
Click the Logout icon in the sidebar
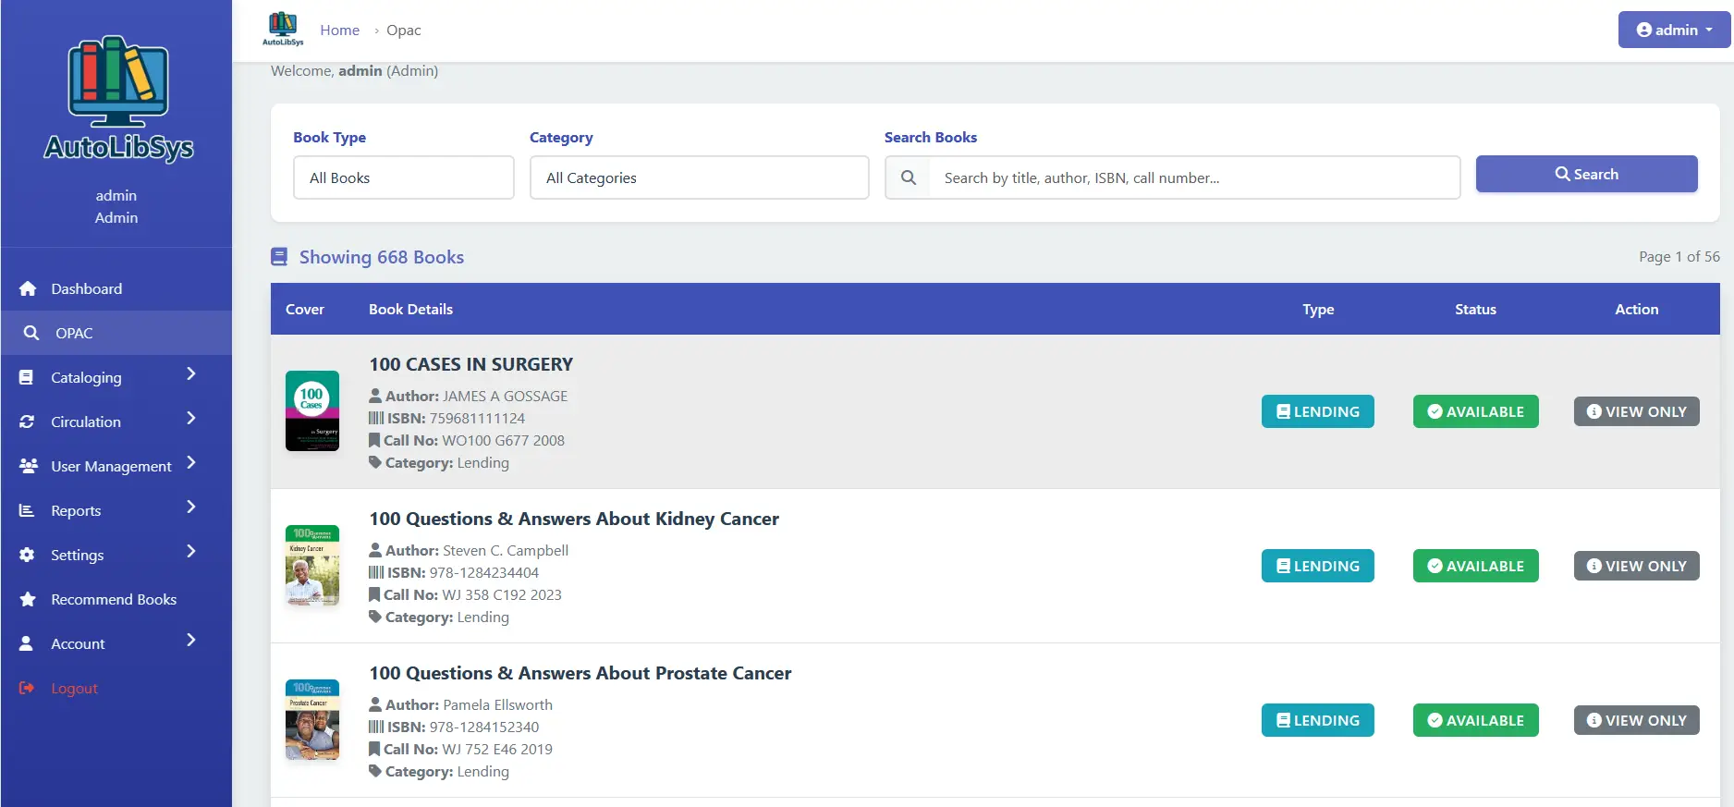(27, 688)
